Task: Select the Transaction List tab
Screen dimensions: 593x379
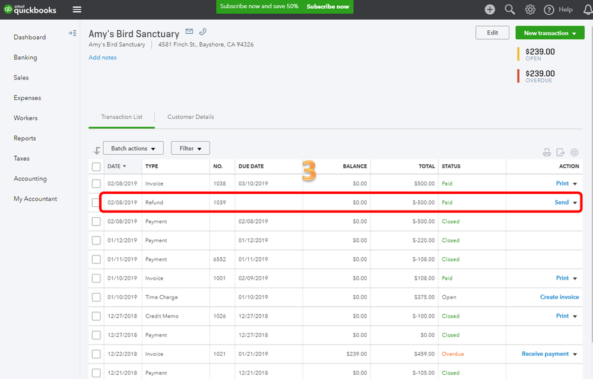Action: pos(122,117)
